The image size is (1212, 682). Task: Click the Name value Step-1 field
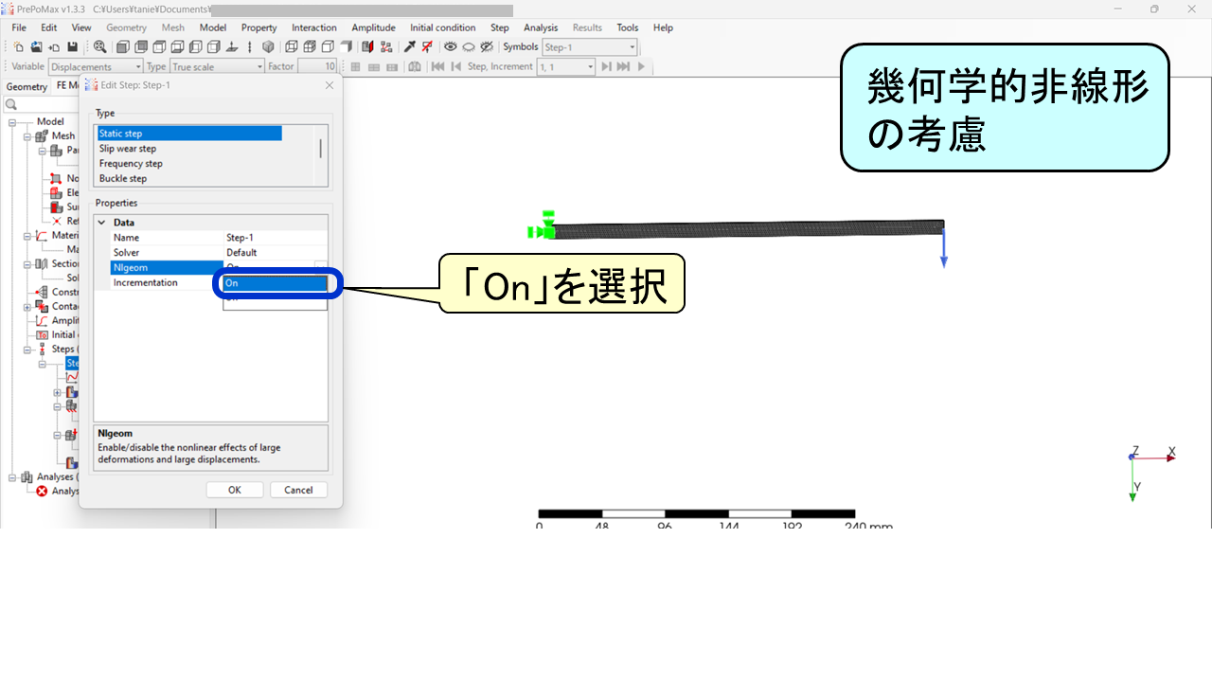(x=276, y=238)
